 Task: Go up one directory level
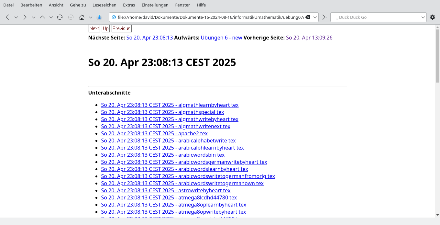[x=42, y=17]
